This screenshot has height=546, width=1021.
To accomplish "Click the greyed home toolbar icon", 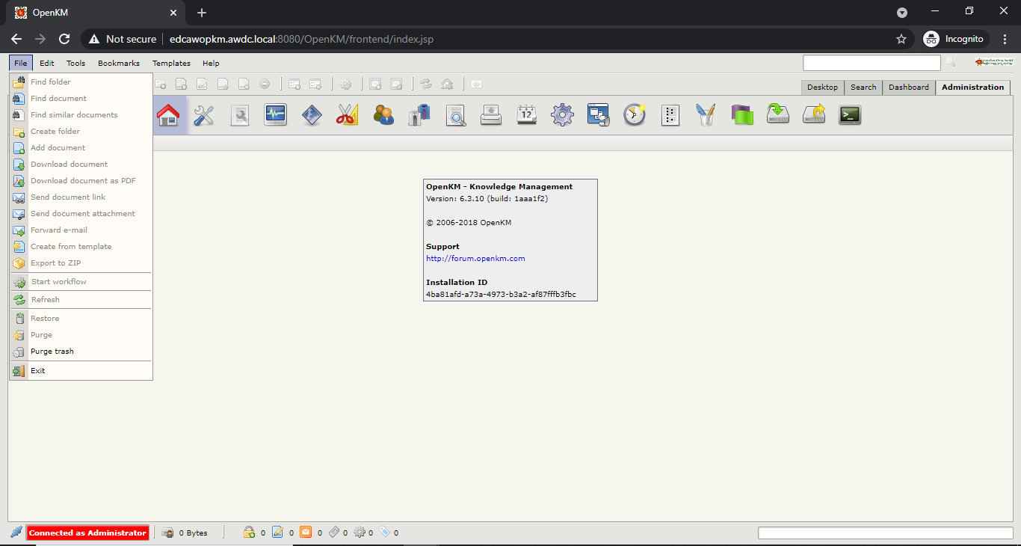I will pyautogui.click(x=447, y=85).
